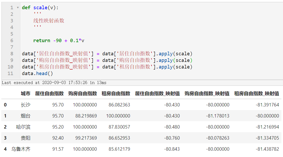
Task: Click the 居住自由指数_映射值 column header
Action: click(157, 94)
